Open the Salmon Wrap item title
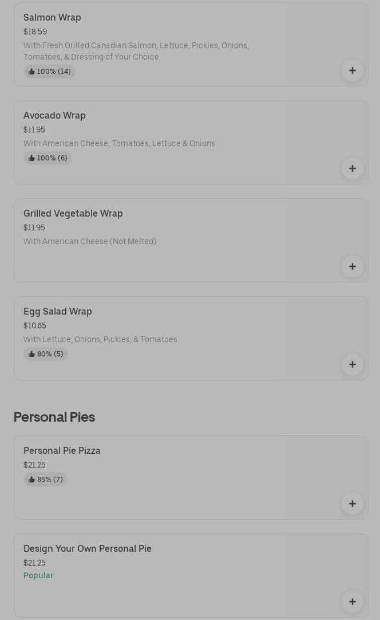The image size is (380, 620). tap(52, 17)
